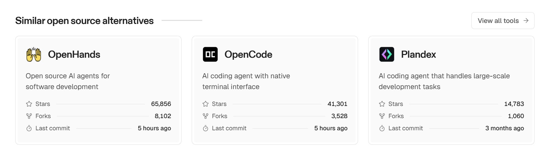The height and width of the screenshot is (163, 543).
Task: Click the fork icon in OpenCode card
Action: point(206,116)
